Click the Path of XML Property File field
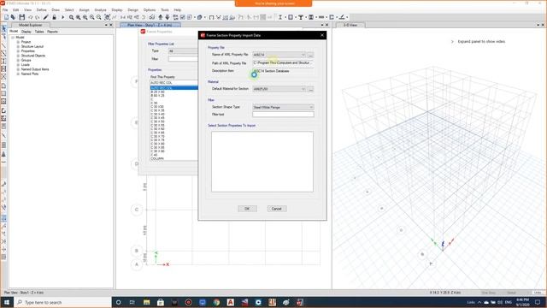The width and height of the screenshot is (547, 308). 283,62
